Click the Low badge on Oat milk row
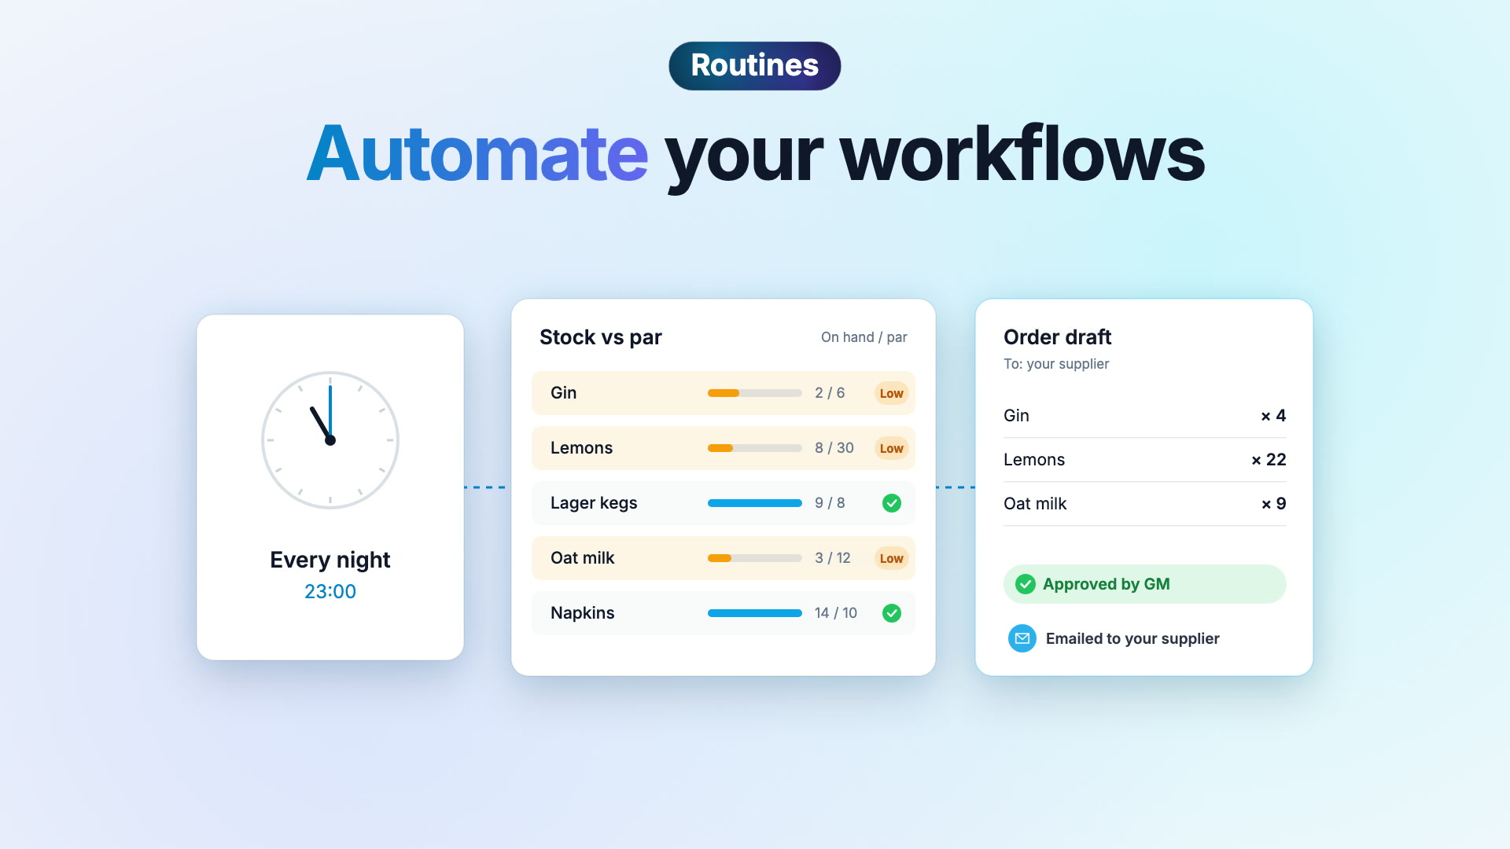Viewport: 1510px width, 849px height. pos(891,558)
